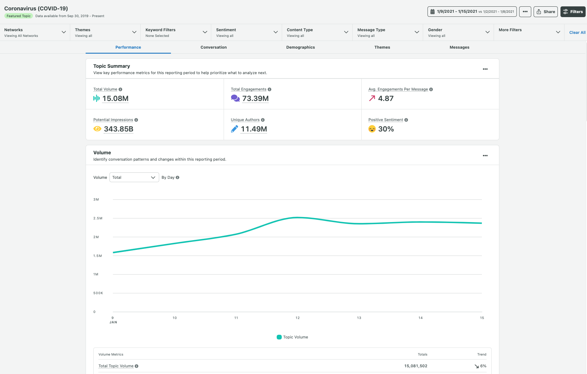Open the Volume card more options ellipsis
Image resolution: width=587 pixels, height=374 pixels.
point(485,155)
